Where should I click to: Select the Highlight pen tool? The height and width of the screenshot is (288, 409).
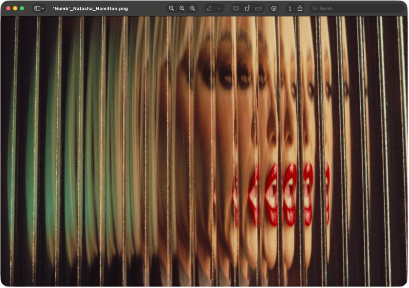pos(209,8)
